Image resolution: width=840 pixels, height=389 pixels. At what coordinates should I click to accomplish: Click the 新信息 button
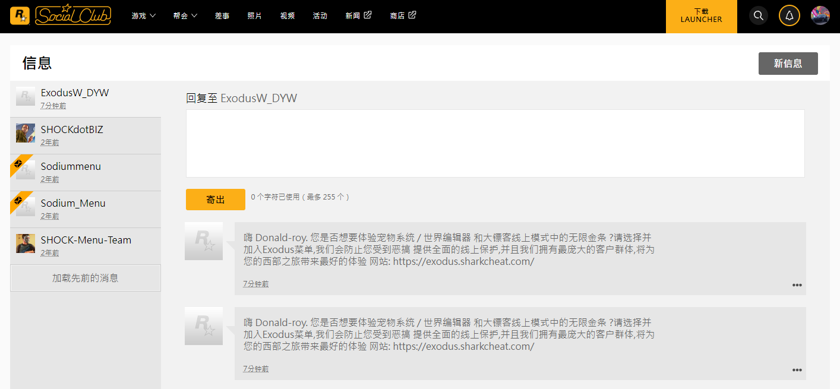pyautogui.click(x=788, y=64)
